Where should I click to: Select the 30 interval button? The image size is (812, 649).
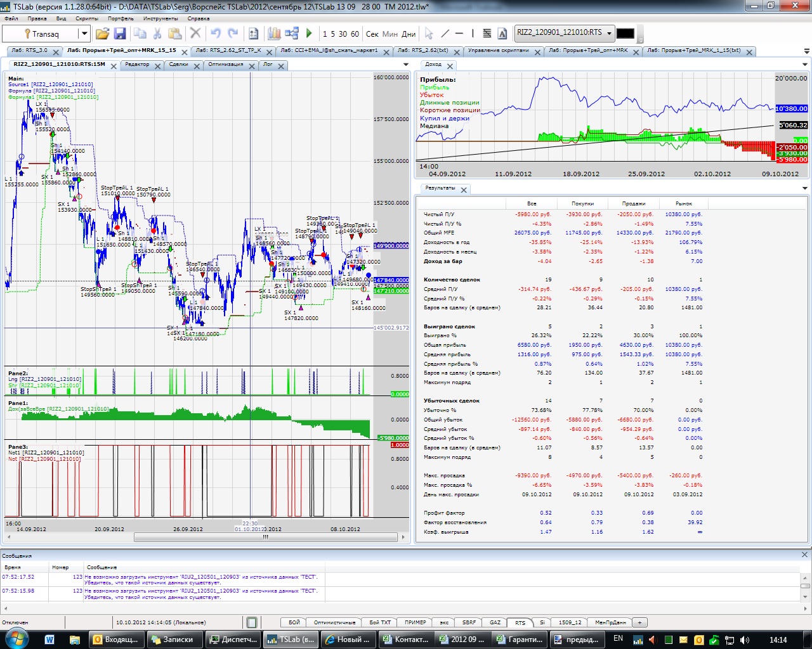pos(343,34)
